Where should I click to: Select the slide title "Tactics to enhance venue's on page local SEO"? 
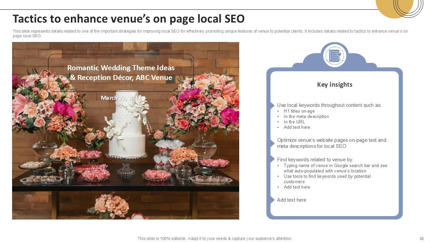coord(128,19)
